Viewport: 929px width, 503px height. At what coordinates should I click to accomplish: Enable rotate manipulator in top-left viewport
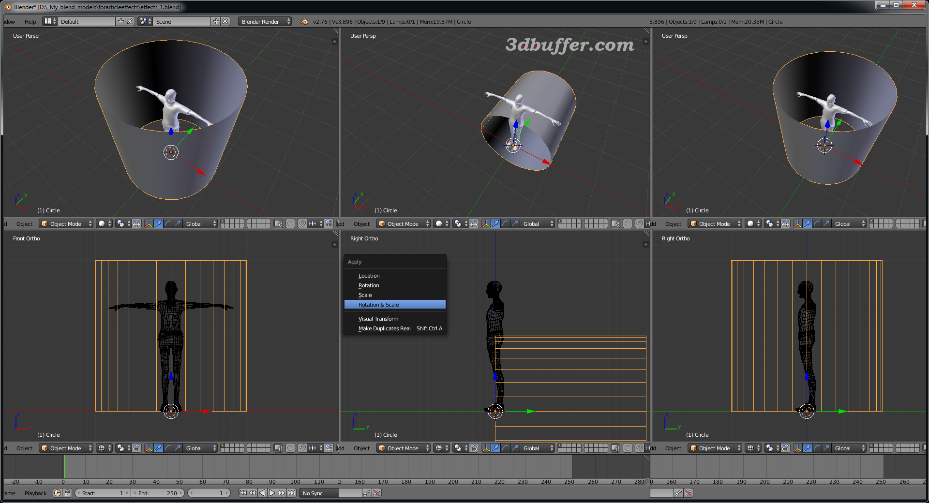pyautogui.click(x=168, y=224)
